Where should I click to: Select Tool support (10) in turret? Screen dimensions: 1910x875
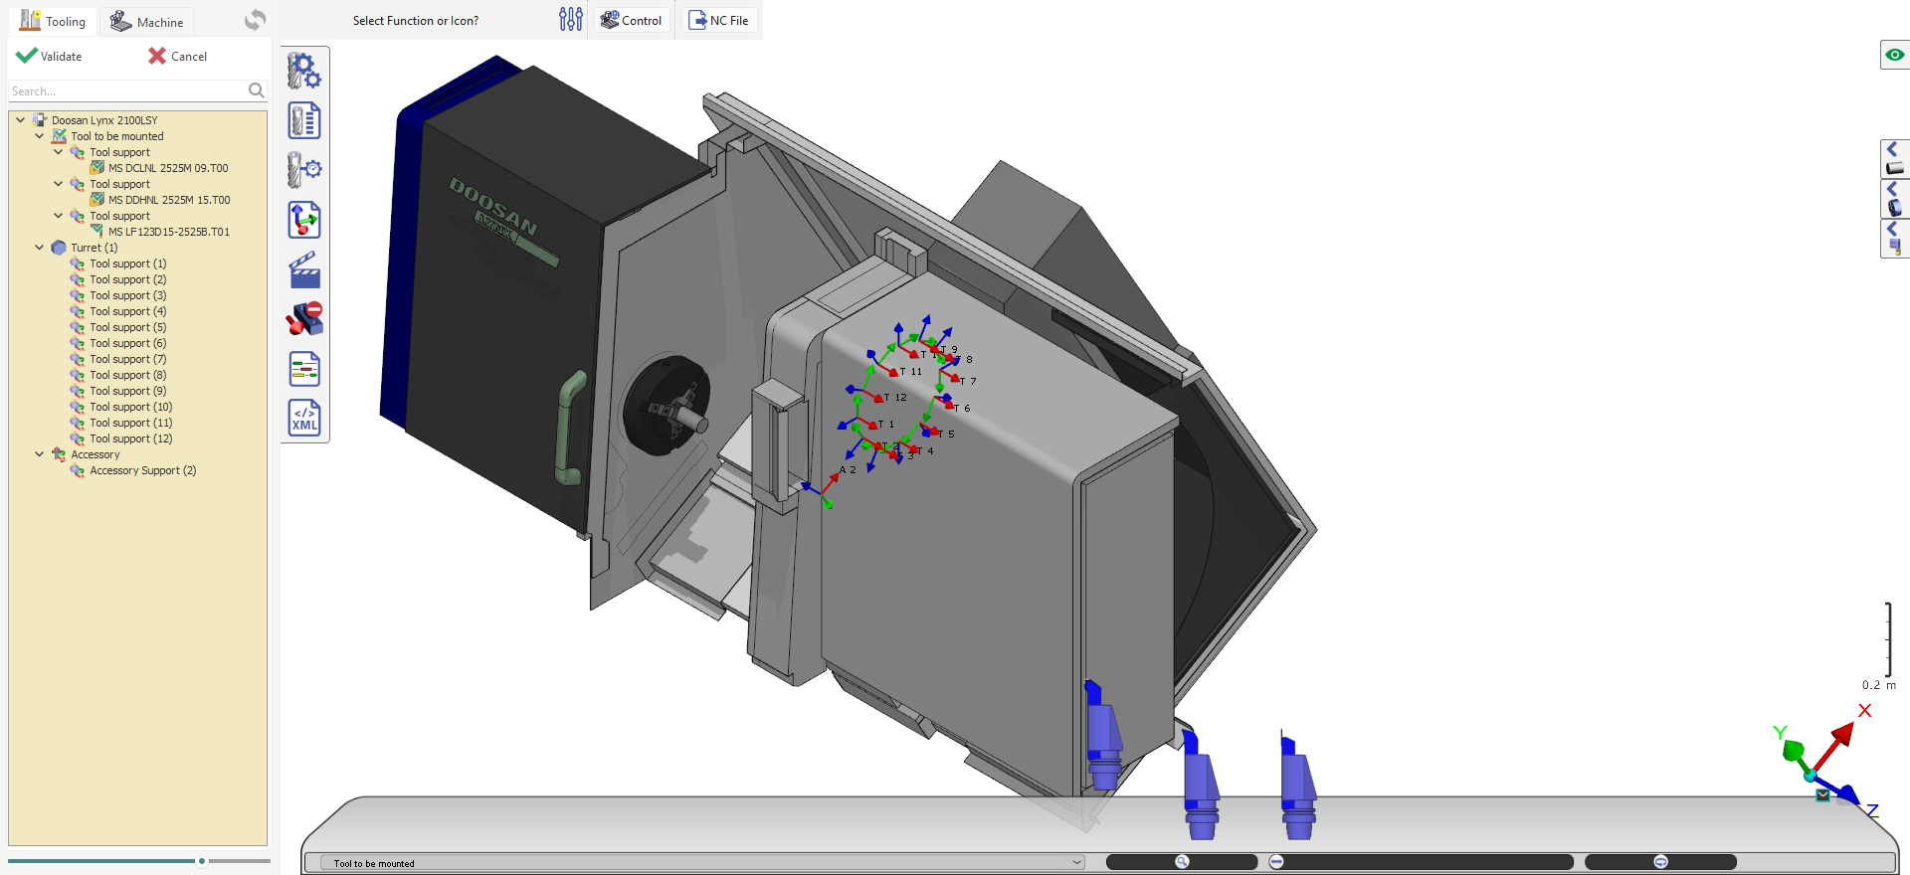click(131, 407)
